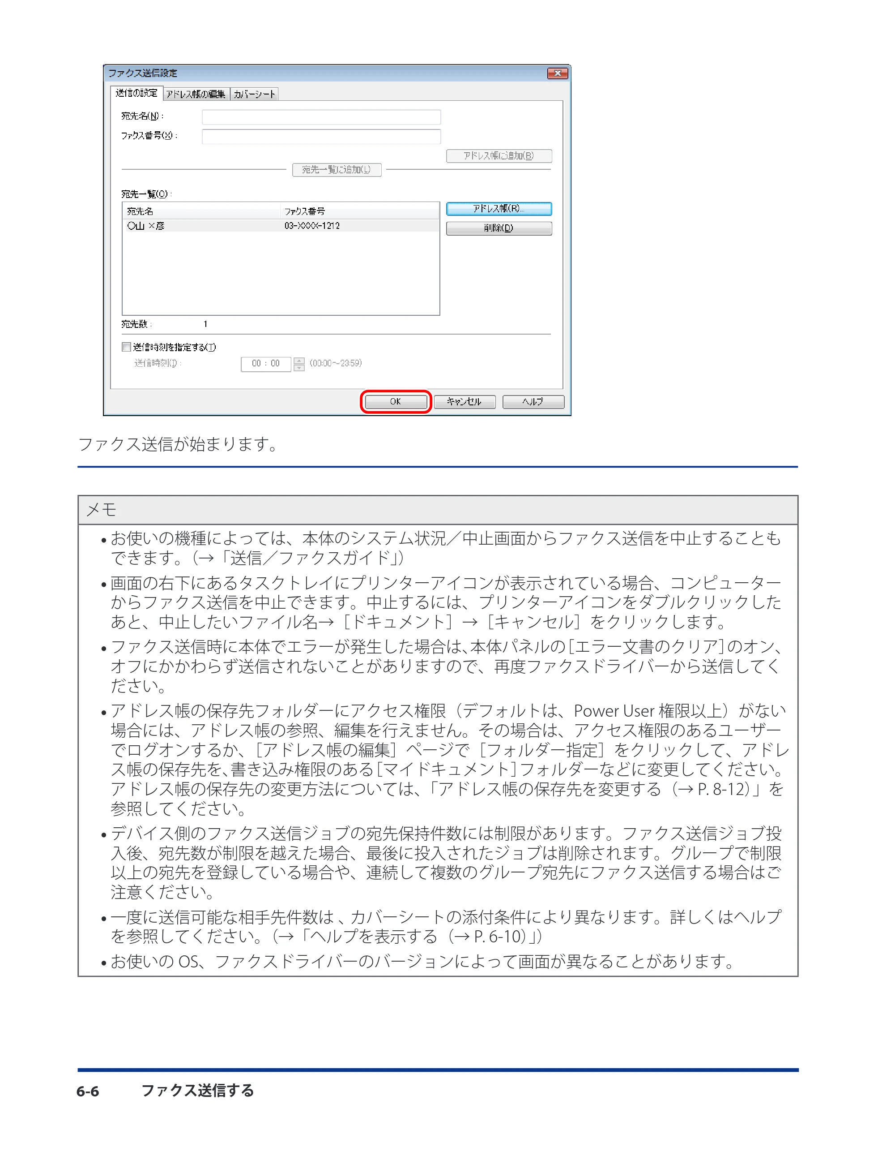Click the ファクス番号 column header
Image resolution: width=895 pixels, height=1152 pixels.
pos(359,211)
